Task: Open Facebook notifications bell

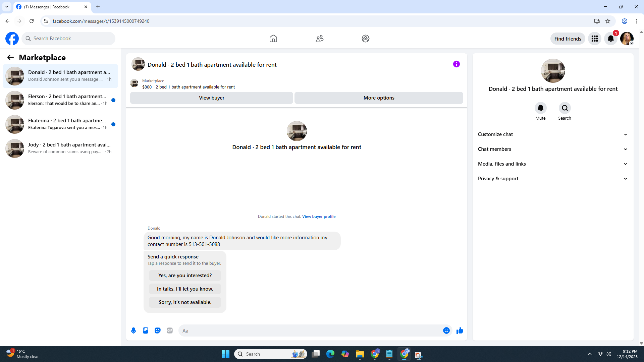Action: coord(610,39)
